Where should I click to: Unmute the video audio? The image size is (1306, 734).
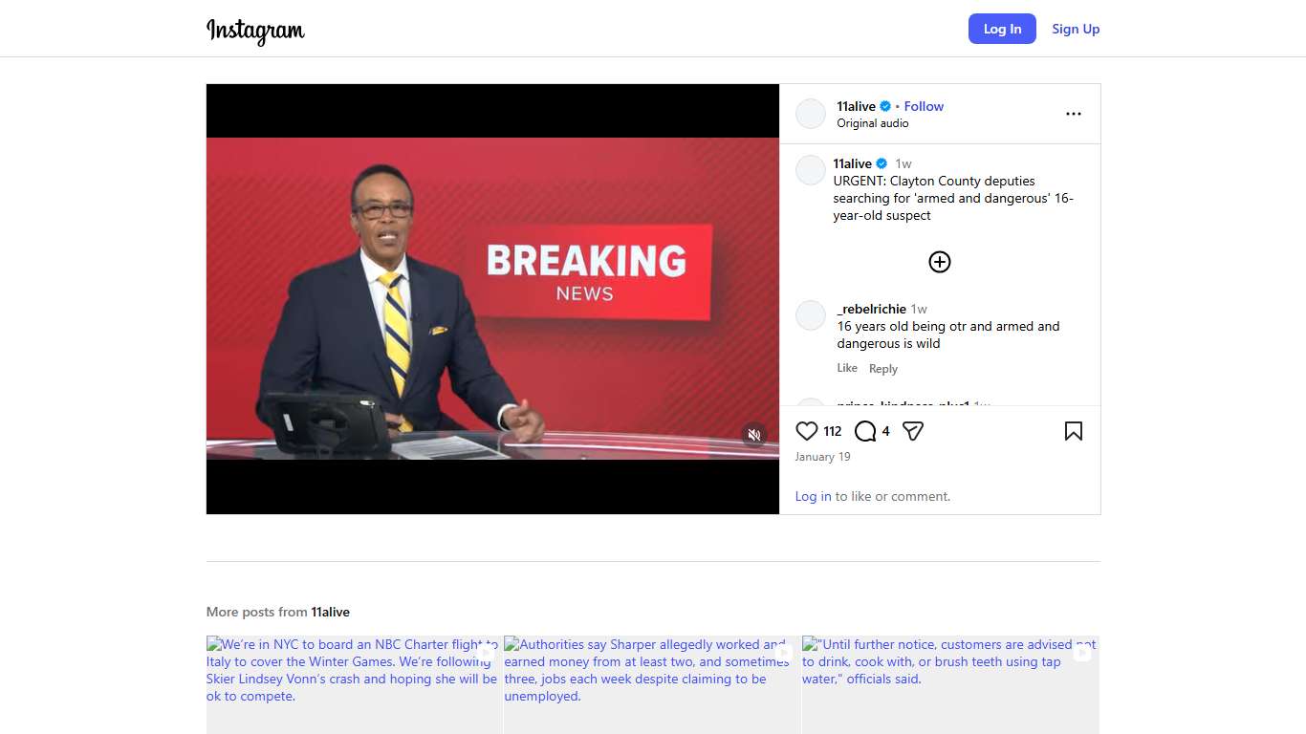pos(754,435)
